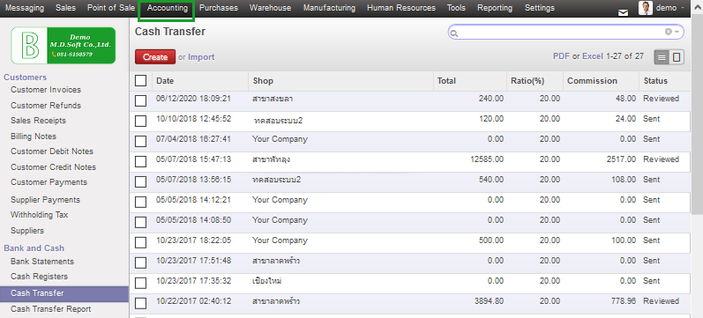Open Sales Receipts in sidebar
The height and width of the screenshot is (318, 703).
[x=38, y=121]
